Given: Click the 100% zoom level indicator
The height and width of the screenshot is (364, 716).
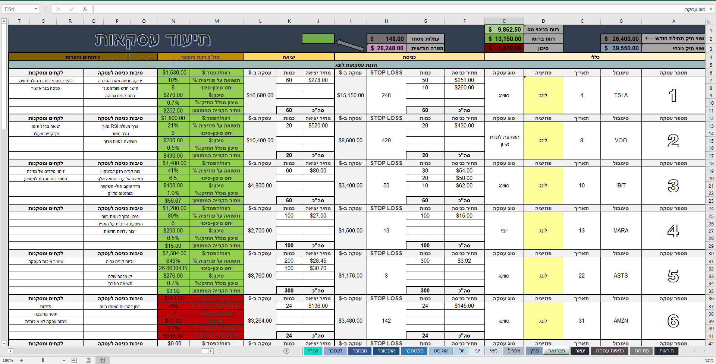Looking at the screenshot, I should 8,360.
